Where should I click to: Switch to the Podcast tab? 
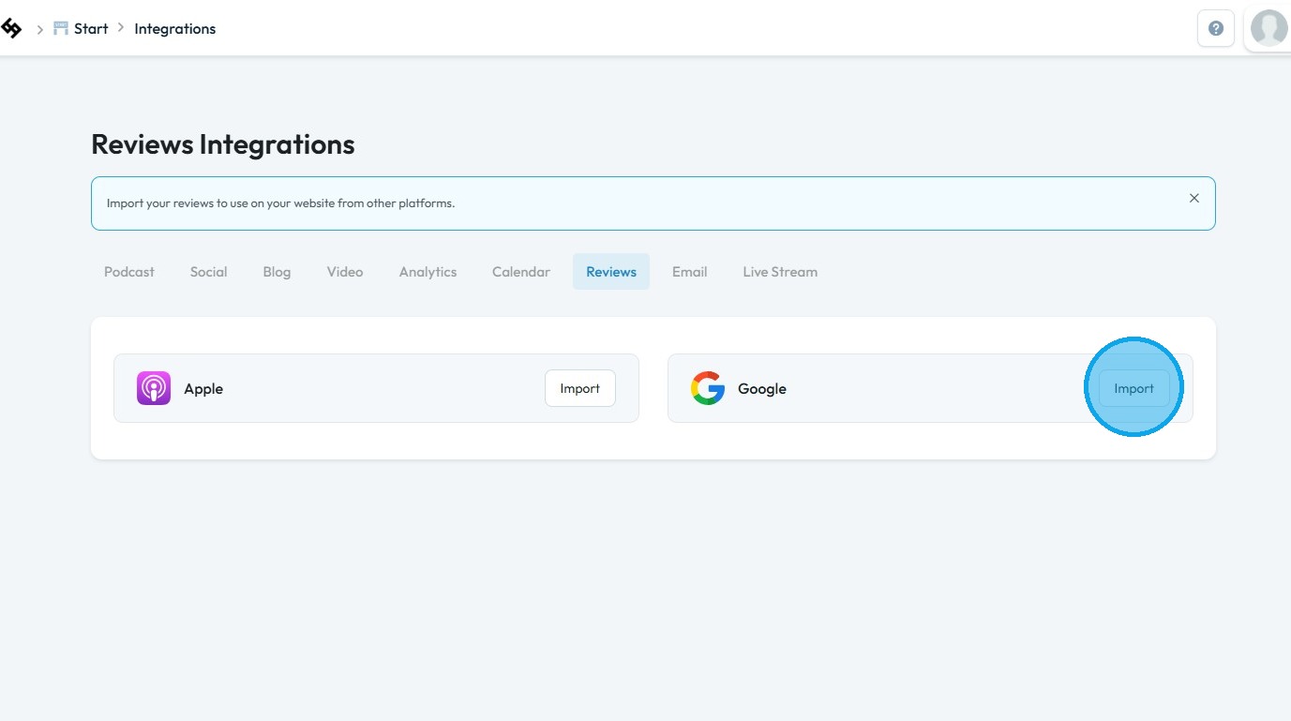pos(129,272)
